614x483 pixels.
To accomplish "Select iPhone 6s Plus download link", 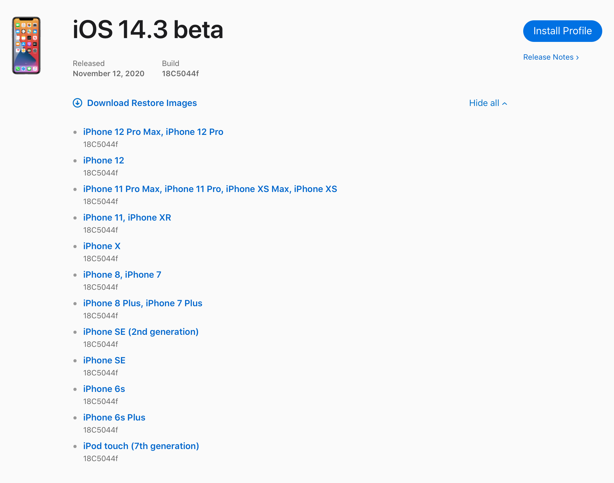I will (114, 417).
